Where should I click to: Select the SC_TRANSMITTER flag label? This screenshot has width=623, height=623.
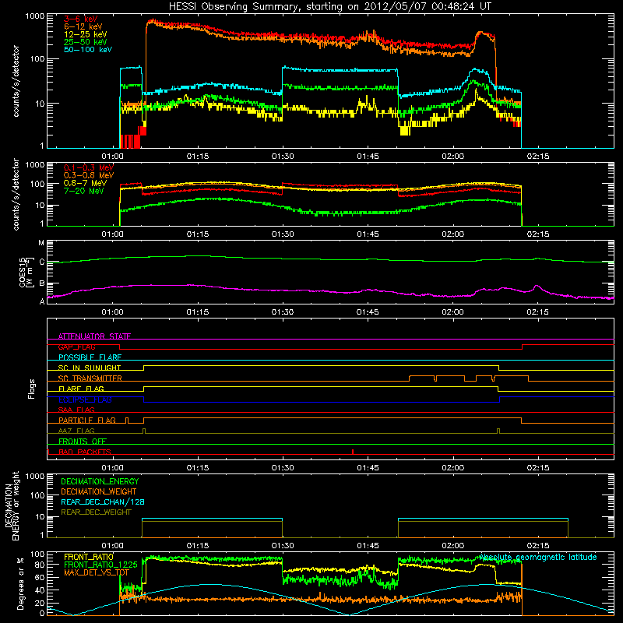pos(90,378)
